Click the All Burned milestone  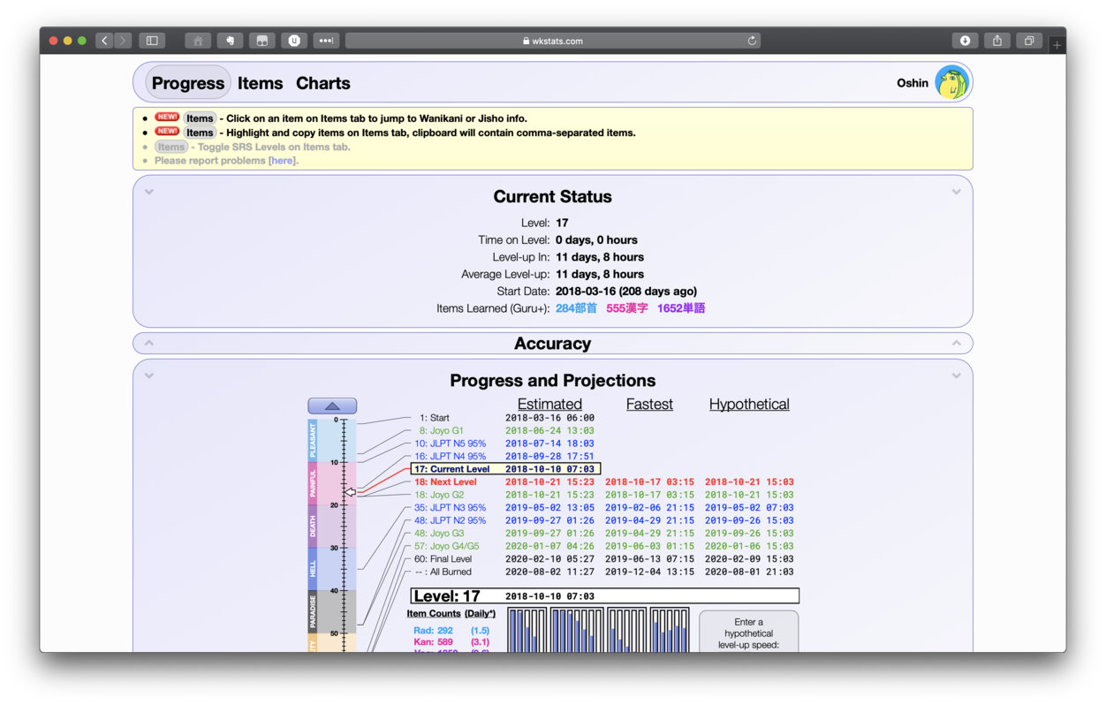pyautogui.click(x=443, y=572)
